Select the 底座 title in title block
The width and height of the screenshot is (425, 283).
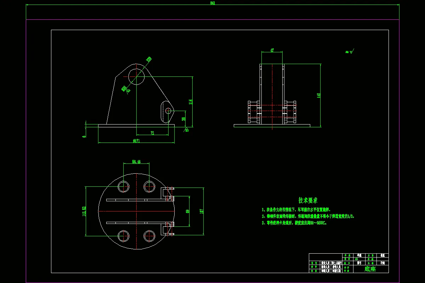point(370,269)
